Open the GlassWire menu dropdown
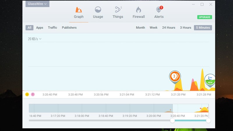The image size is (233, 131). (x=37, y=4)
